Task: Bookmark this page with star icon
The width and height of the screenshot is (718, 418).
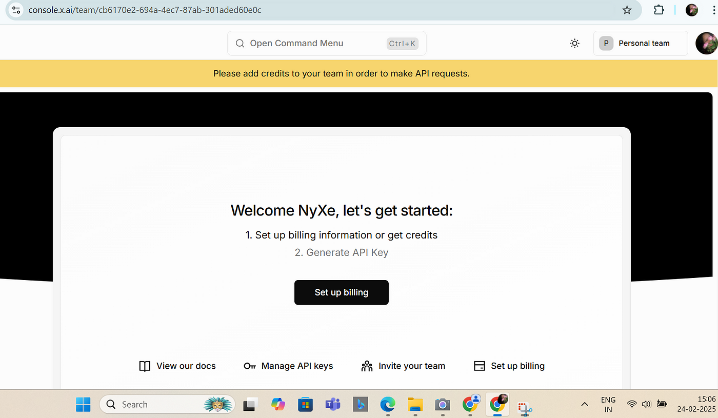Action: point(627,10)
